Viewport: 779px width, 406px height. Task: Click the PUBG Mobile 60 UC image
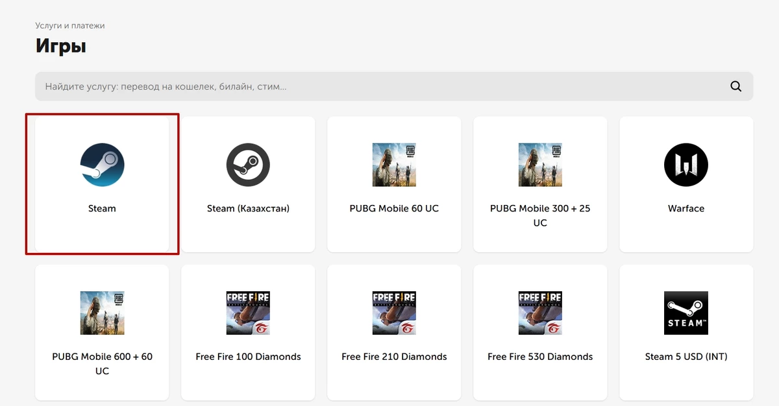(x=394, y=165)
